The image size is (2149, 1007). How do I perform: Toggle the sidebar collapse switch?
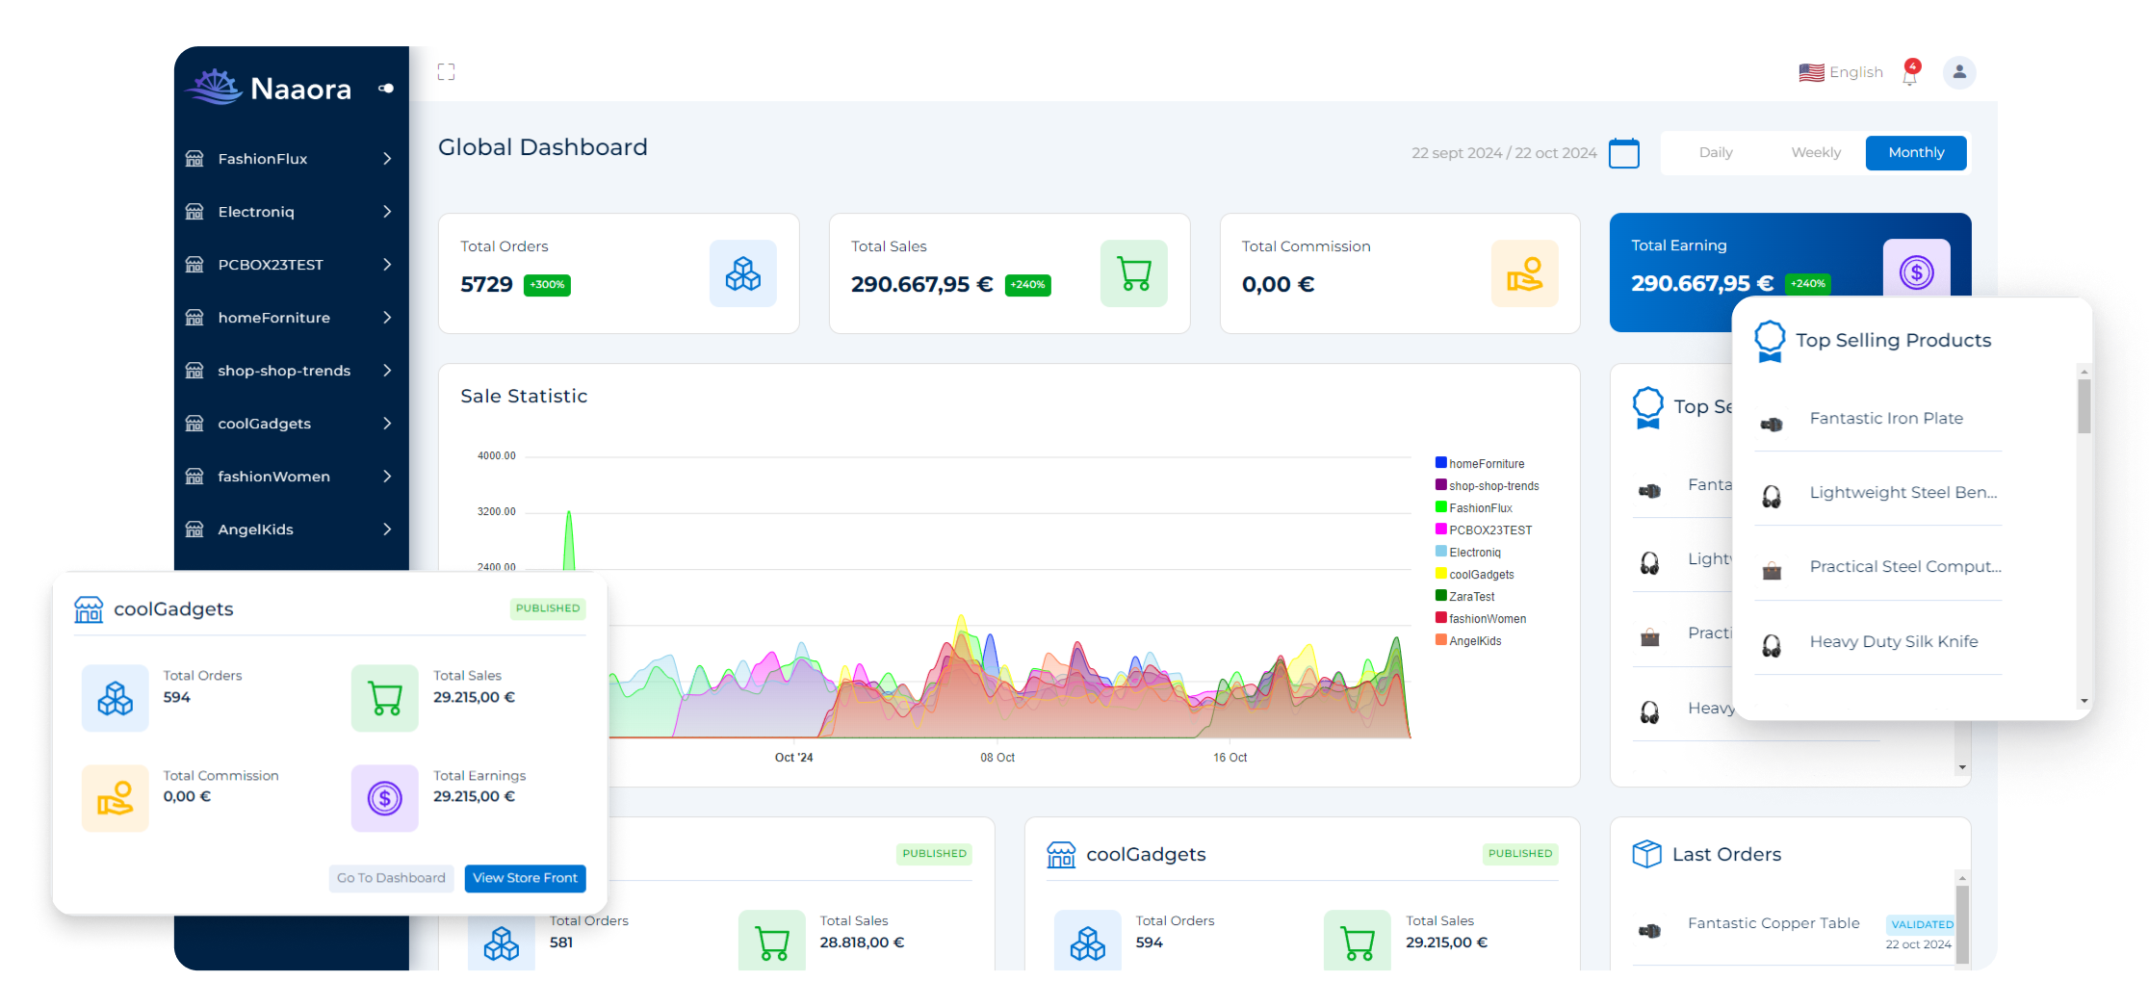386,89
